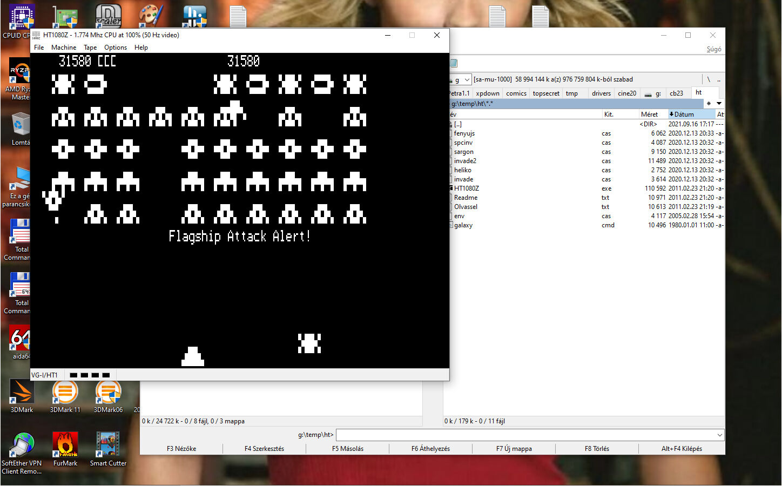Switch to the xpdown folder tab

pos(488,93)
